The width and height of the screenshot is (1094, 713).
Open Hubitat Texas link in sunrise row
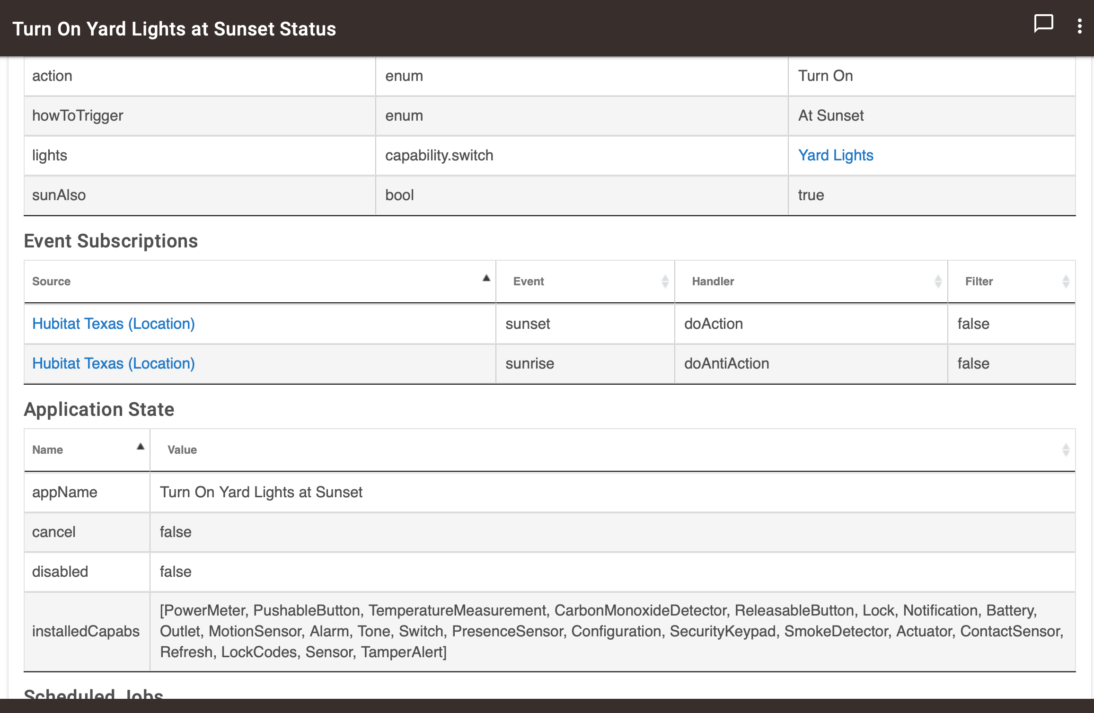click(114, 363)
